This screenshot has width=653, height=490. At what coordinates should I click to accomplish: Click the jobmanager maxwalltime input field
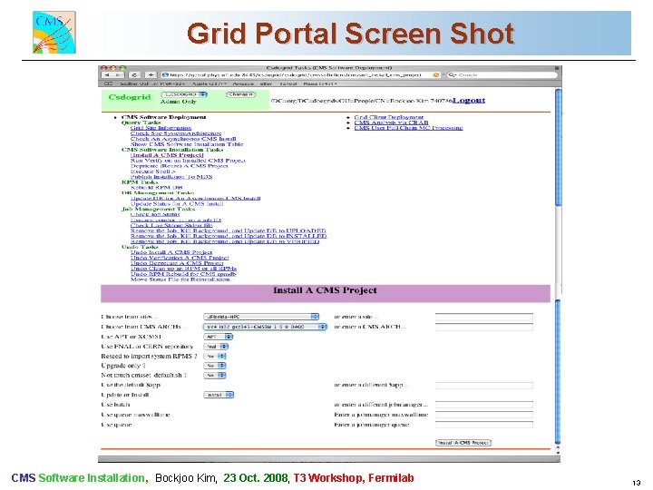(484, 415)
